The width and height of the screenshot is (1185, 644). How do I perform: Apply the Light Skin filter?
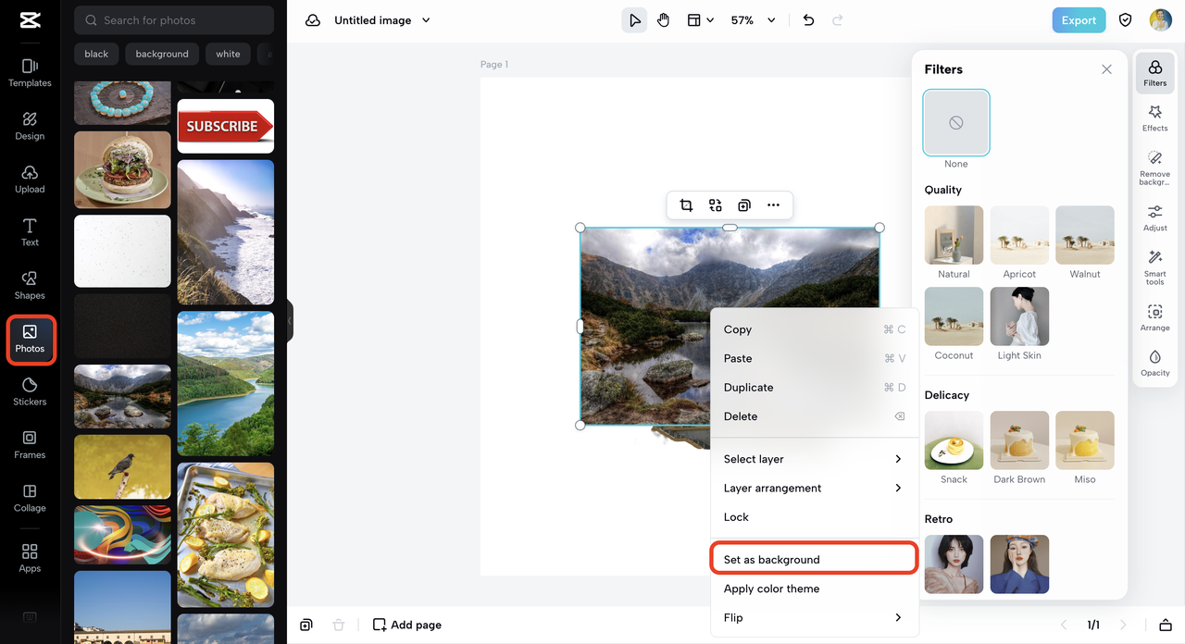1019,316
